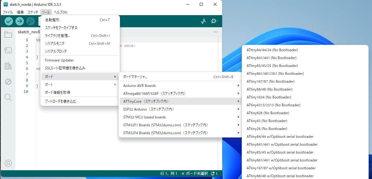Close the ツール menu
Image resolution: width=372 pixels, height=179 pixels.
pyautogui.click(x=46, y=12)
